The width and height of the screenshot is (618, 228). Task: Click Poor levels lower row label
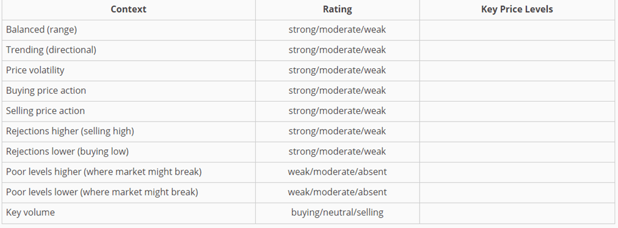(102, 192)
